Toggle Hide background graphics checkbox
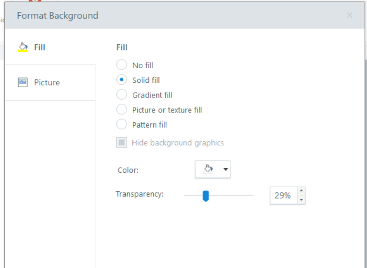The image size is (367, 268). [x=122, y=142]
